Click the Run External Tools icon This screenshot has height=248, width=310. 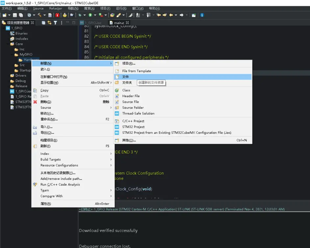pyautogui.click(x=101, y=15)
